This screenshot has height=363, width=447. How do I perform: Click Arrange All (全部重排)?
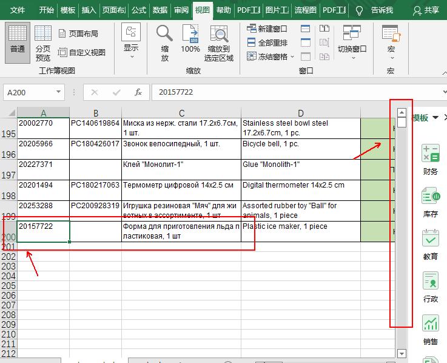267,42
